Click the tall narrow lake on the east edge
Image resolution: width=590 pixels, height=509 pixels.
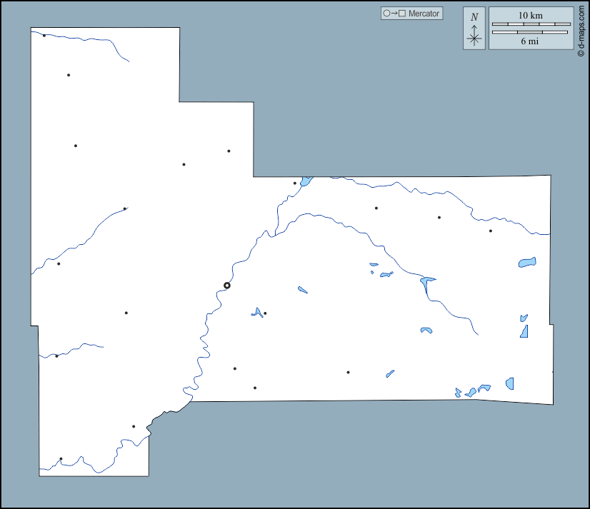[524, 331]
